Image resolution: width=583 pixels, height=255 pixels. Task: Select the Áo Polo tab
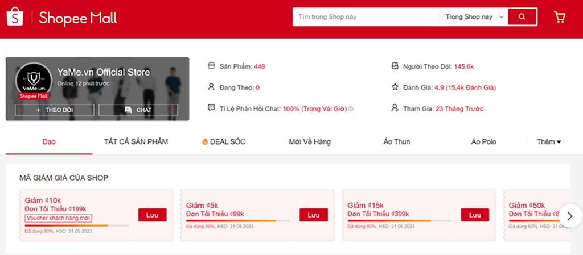click(484, 141)
